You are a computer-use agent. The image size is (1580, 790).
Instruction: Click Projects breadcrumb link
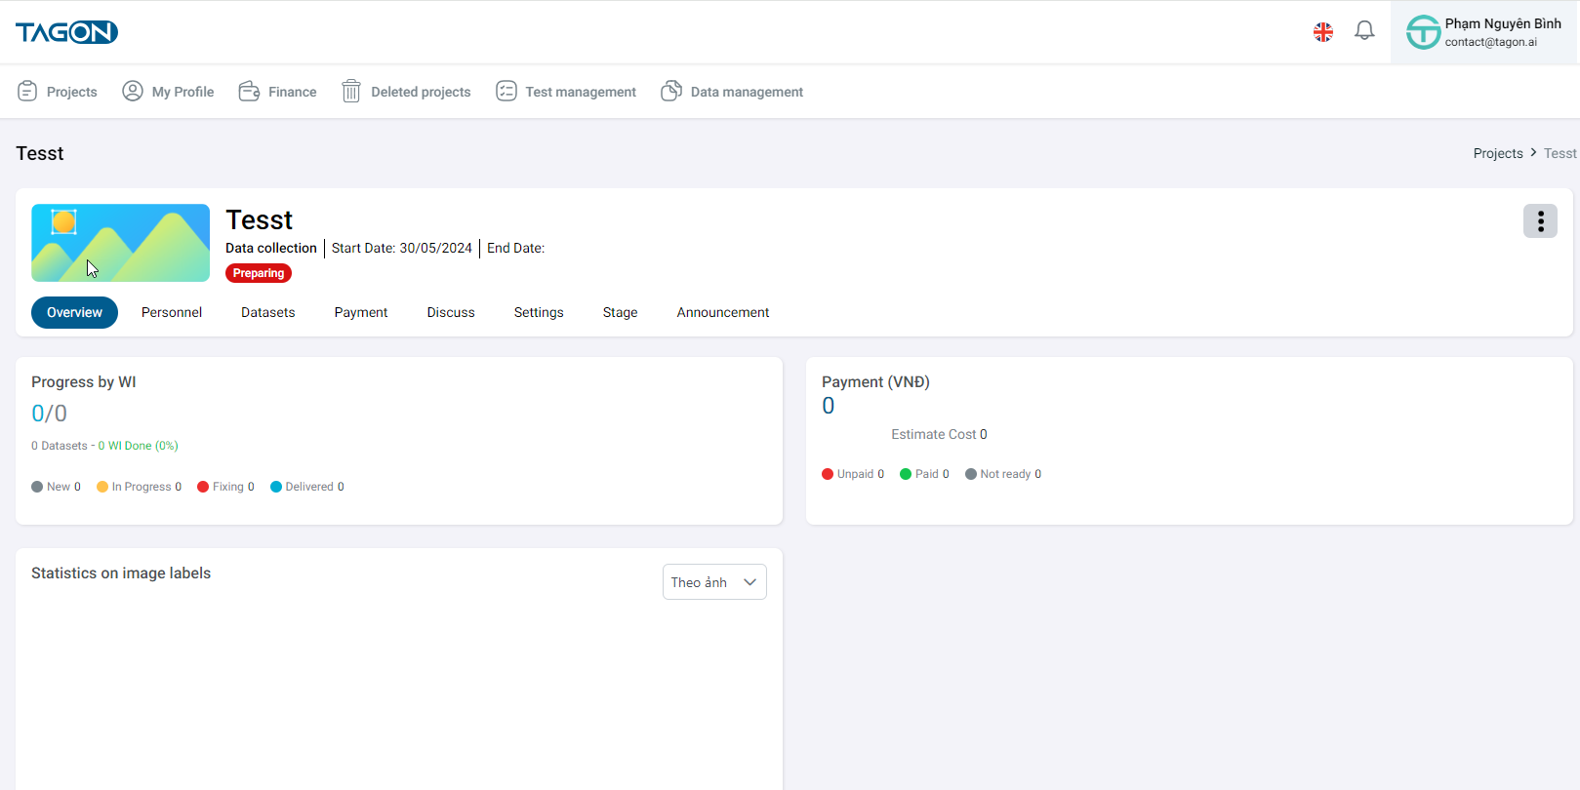point(1497,153)
